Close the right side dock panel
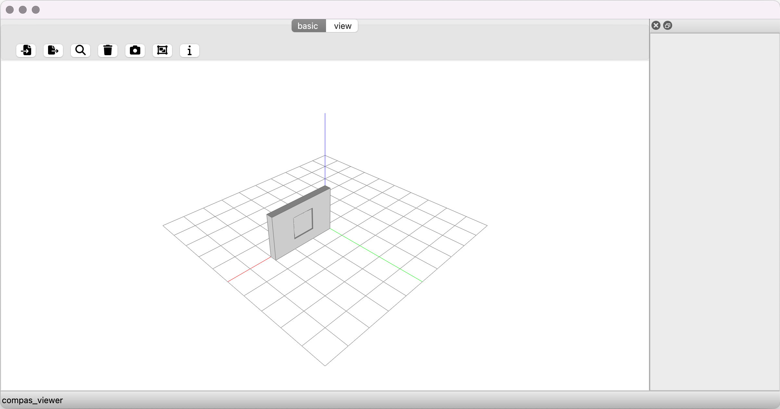The width and height of the screenshot is (780, 409). click(x=656, y=25)
